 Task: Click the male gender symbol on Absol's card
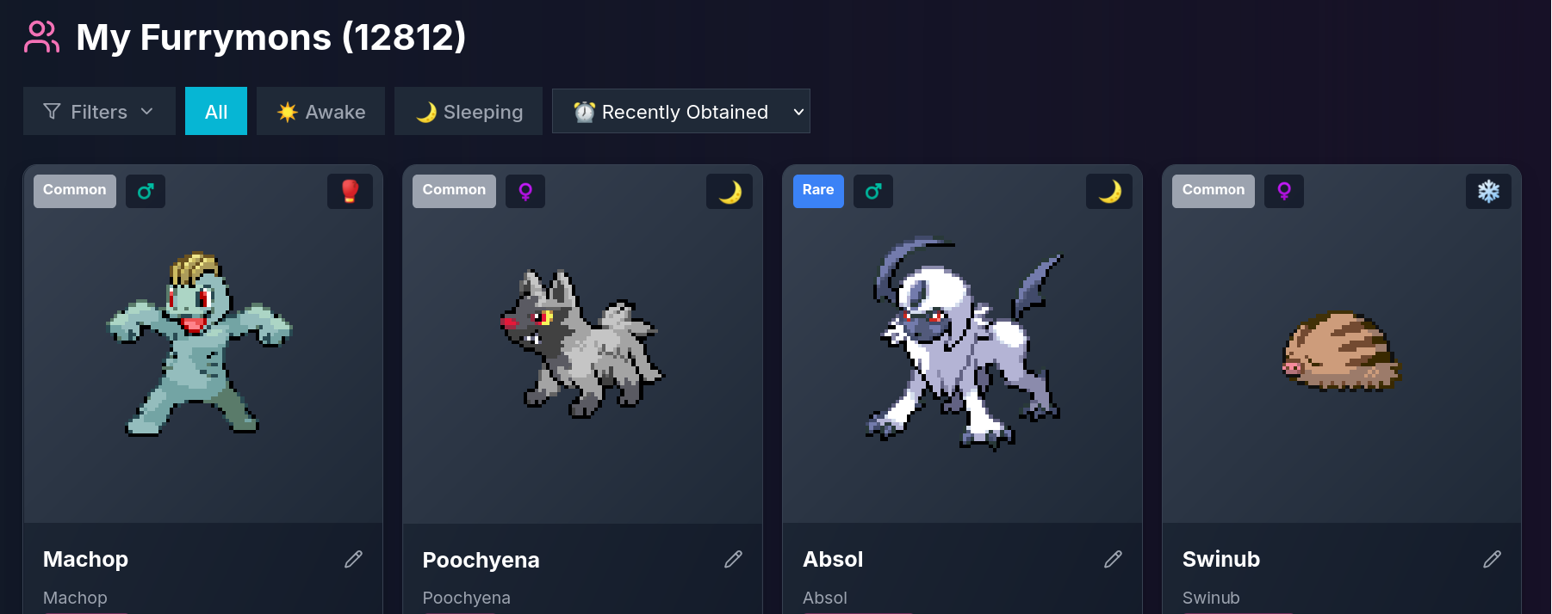coord(873,191)
